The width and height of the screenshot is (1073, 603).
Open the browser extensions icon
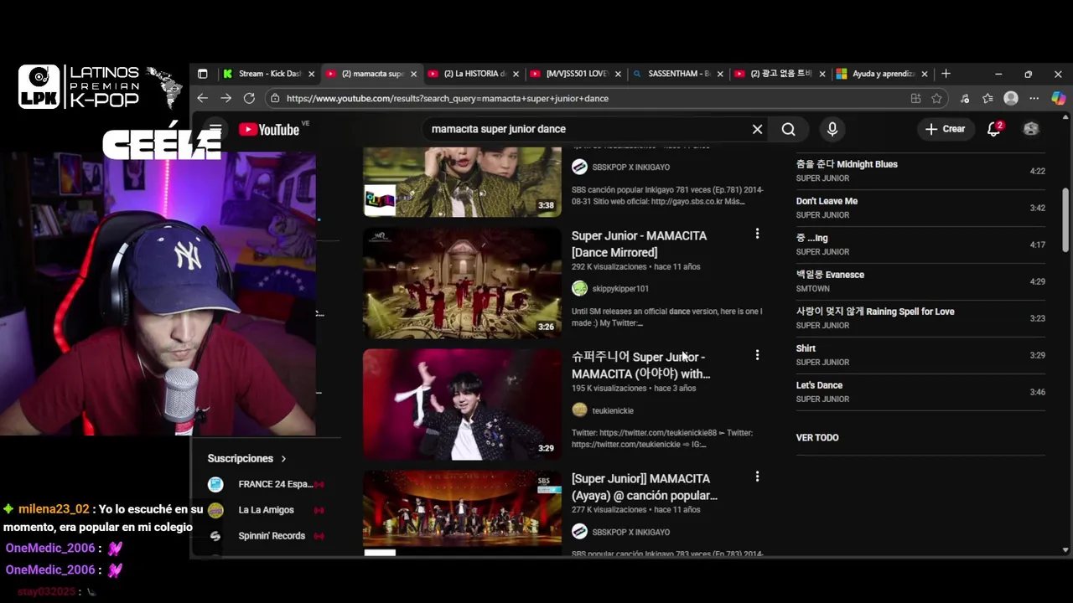point(965,98)
